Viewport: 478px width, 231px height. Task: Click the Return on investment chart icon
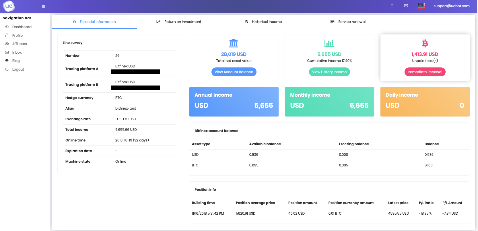pos(158,22)
